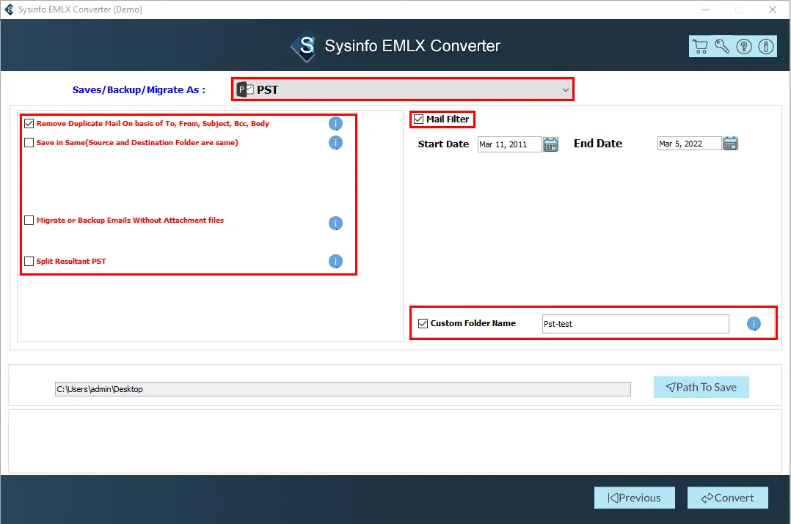Minimize the Sysinfo EMLX Converter window

(x=706, y=10)
